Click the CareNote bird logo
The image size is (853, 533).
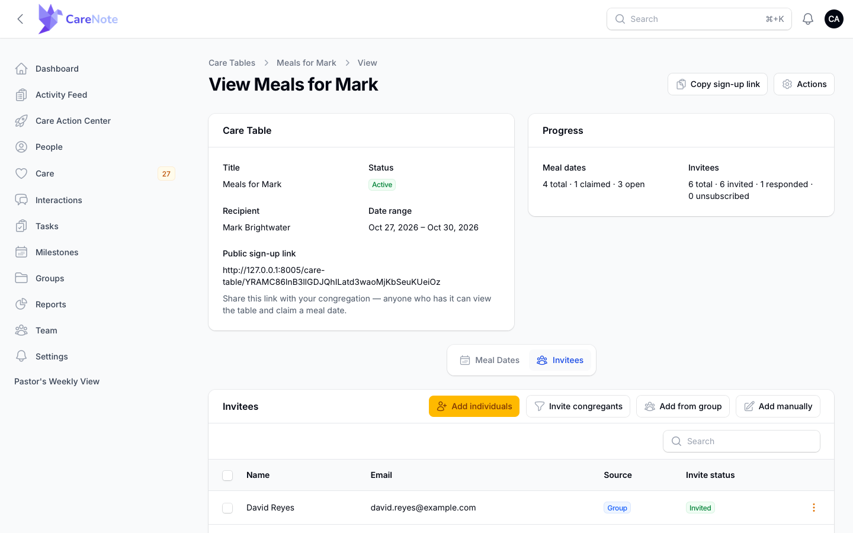pos(50,19)
